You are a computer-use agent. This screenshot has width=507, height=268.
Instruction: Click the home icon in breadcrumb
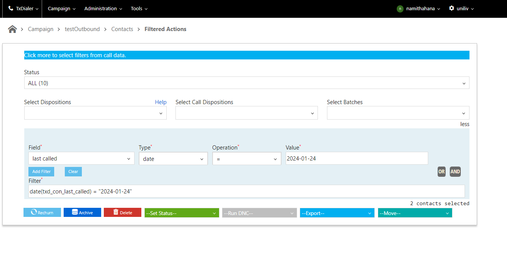coord(13,29)
